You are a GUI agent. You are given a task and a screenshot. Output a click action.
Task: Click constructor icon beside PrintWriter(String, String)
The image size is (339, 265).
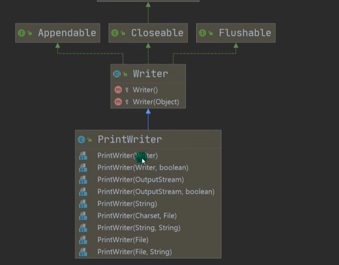[x=83, y=228]
